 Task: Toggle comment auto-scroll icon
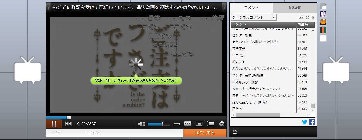(x=313, y=17)
